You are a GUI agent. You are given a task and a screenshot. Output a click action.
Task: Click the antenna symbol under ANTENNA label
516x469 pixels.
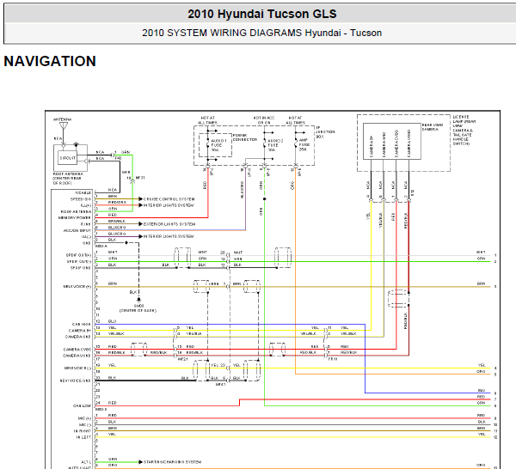click(64, 126)
